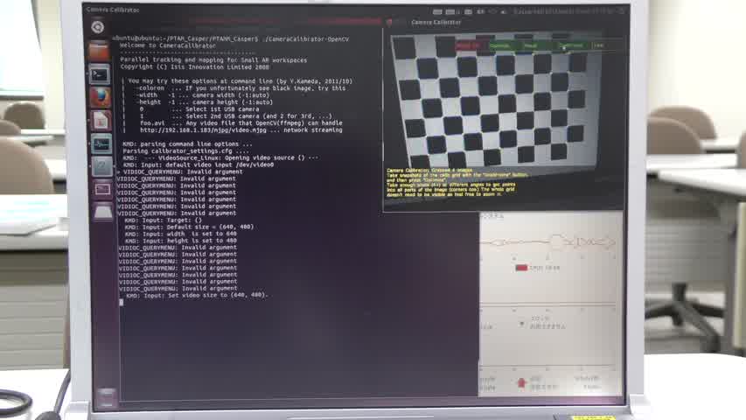Click the '-width -1 ... camera width' line

[203, 95]
